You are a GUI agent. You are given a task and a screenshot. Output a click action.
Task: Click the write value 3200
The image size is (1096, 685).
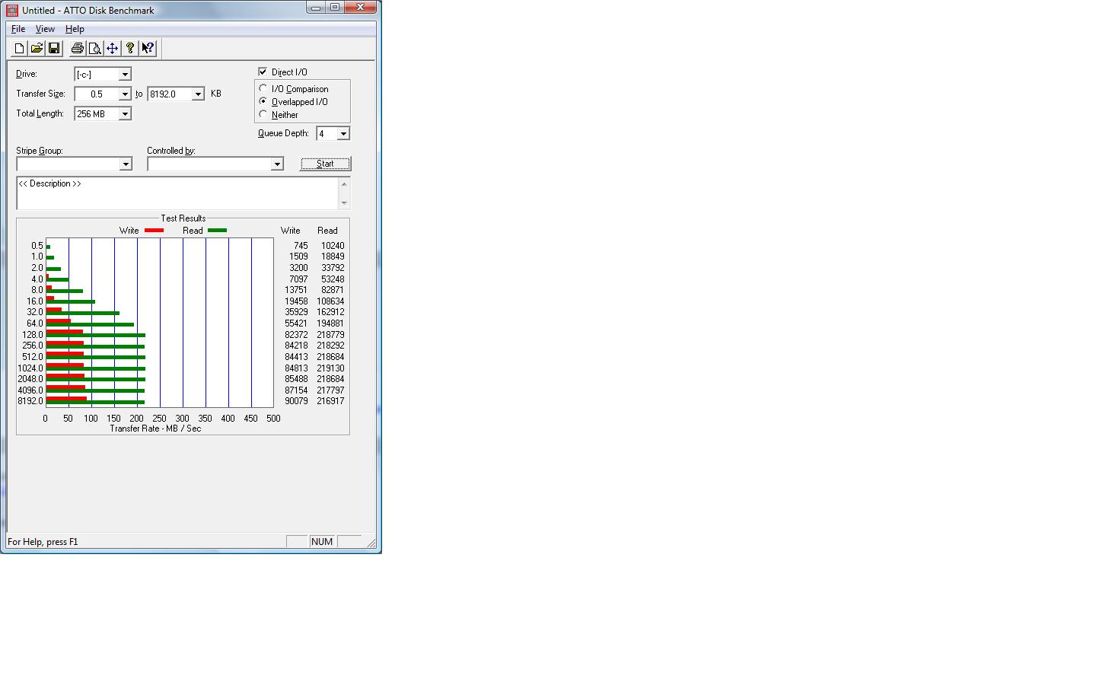[298, 268]
